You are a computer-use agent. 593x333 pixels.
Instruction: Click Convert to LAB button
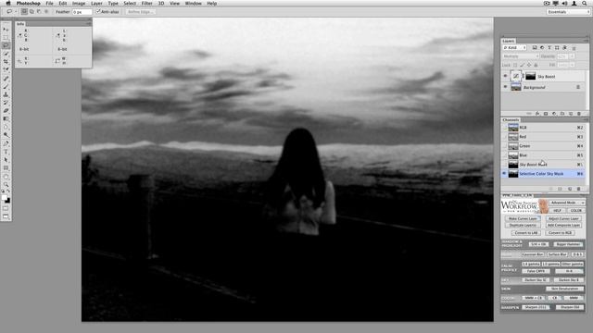point(526,233)
